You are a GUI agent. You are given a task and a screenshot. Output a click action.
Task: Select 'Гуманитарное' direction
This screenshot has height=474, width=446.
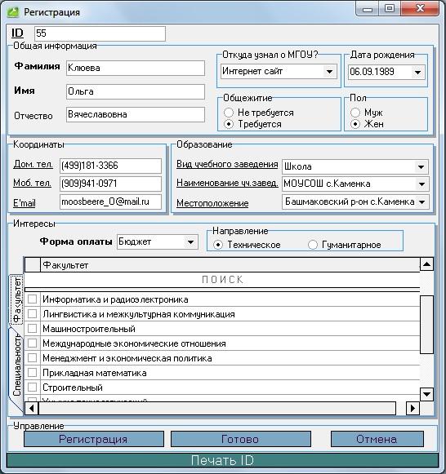pyautogui.click(x=313, y=245)
